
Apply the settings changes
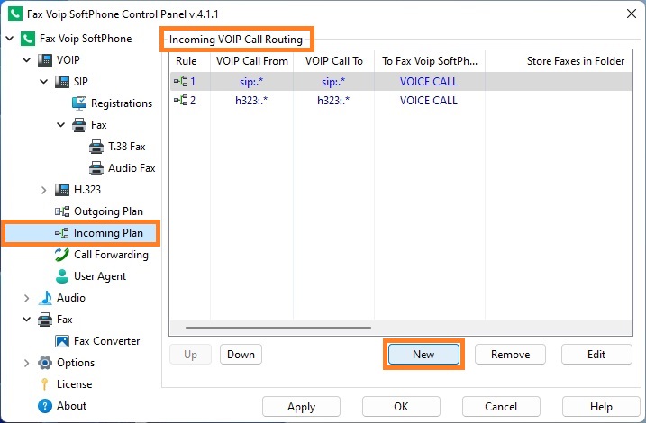[x=301, y=407]
